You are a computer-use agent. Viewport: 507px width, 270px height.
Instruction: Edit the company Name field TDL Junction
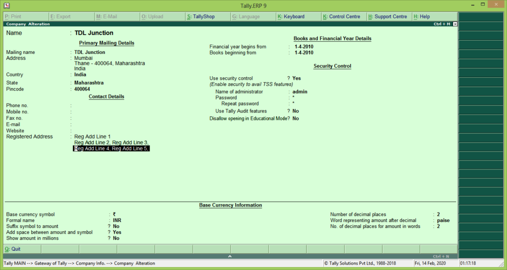point(94,33)
